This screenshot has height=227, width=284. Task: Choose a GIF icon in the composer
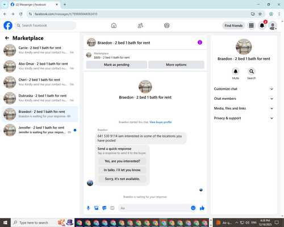pyautogui.click(x=112, y=208)
